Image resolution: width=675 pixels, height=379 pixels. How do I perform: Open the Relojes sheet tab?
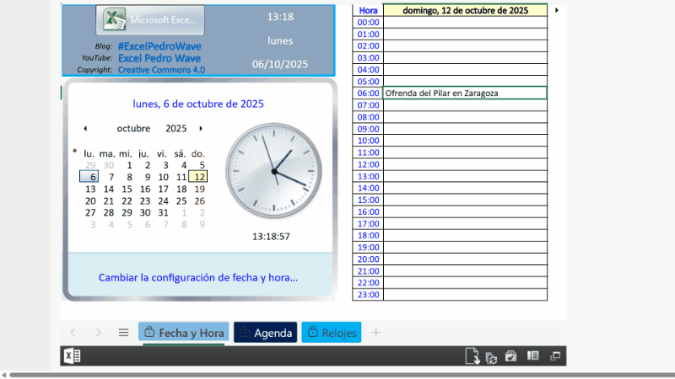331,333
